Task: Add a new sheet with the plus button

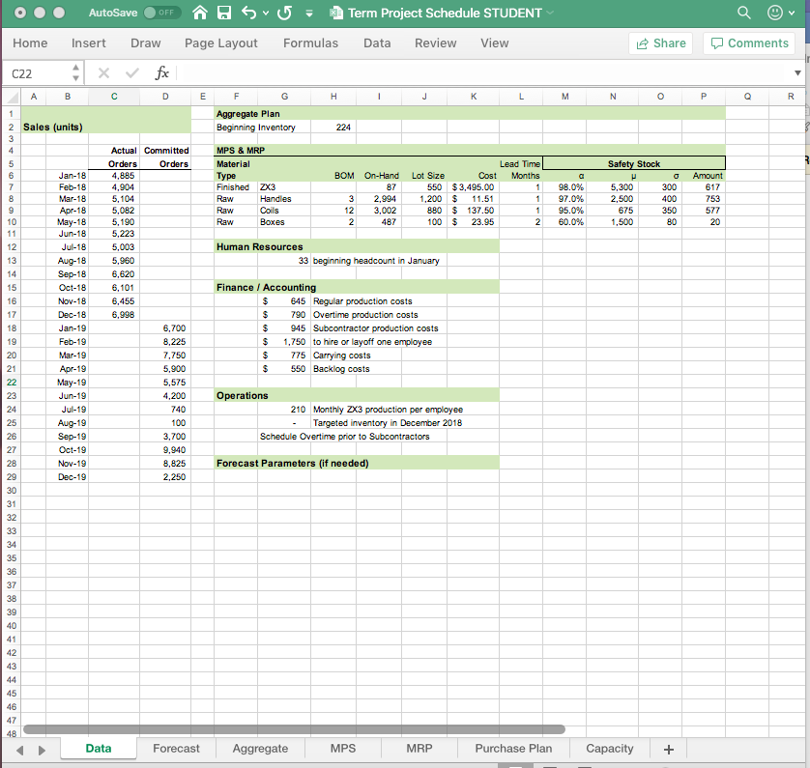Action: pyautogui.click(x=668, y=748)
